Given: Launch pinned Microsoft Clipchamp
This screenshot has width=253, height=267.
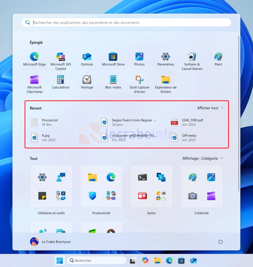Looking at the screenshot, I should (34, 84).
